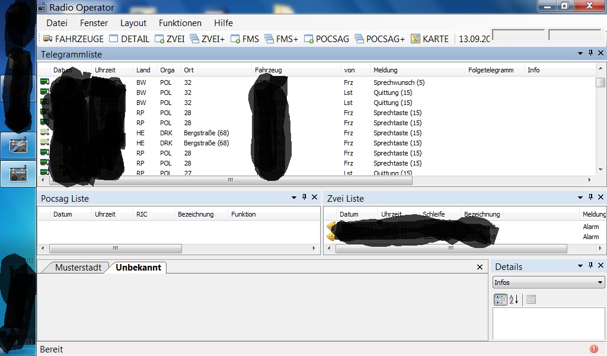The image size is (607, 356).
Task: Expand the Zvei Liste panel options arrow
Action: tap(580, 198)
